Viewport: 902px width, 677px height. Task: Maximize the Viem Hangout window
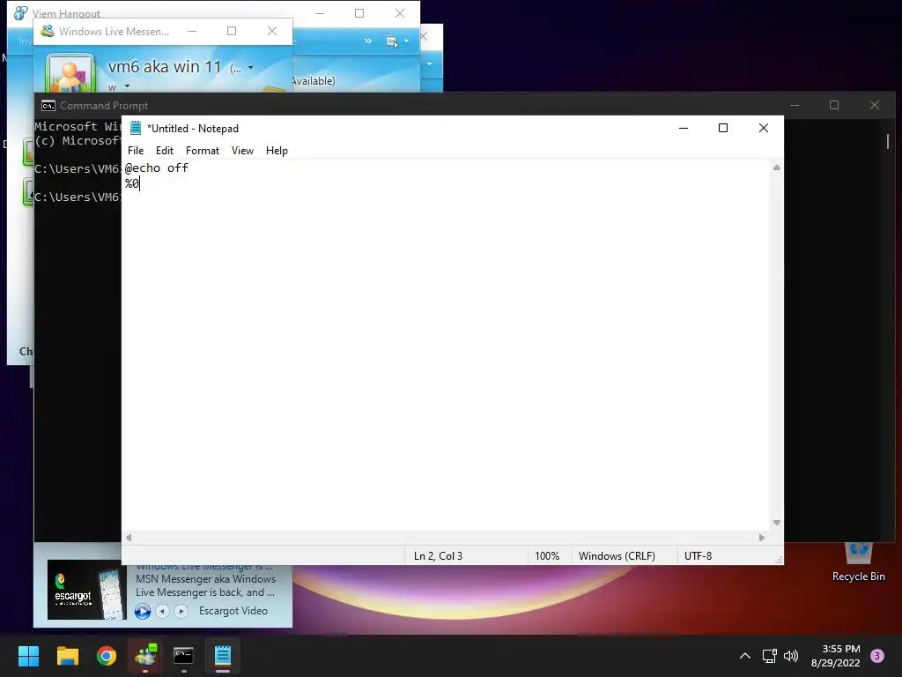coord(359,12)
